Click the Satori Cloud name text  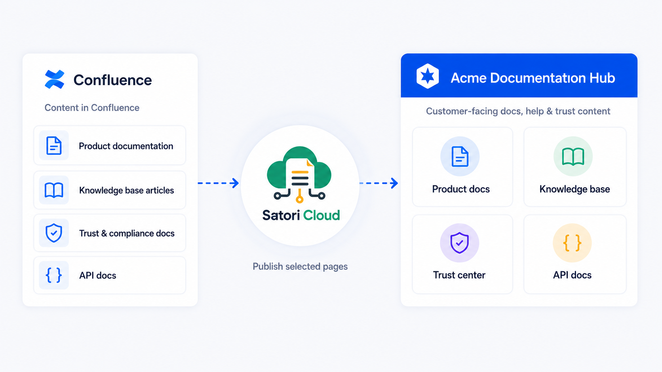pos(301,215)
